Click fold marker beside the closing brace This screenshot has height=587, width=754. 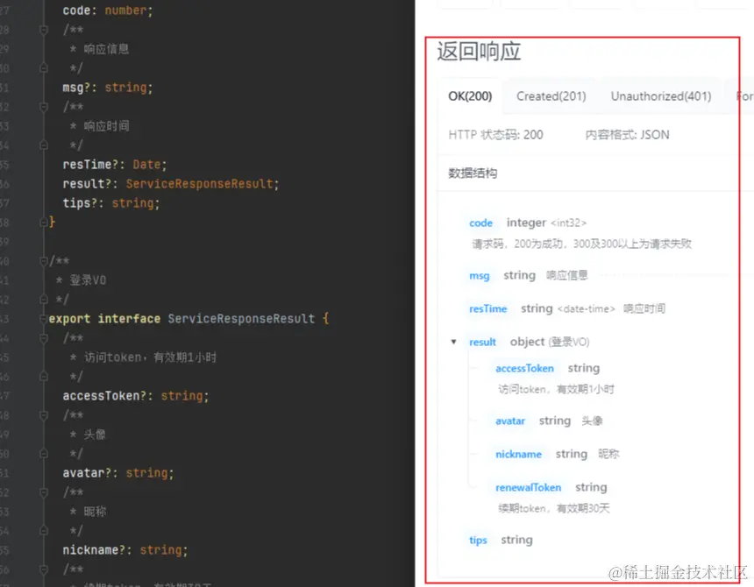44,223
